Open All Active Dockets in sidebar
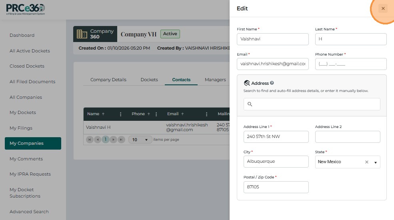The width and height of the screenshot is (394, 220). point(30,51)
